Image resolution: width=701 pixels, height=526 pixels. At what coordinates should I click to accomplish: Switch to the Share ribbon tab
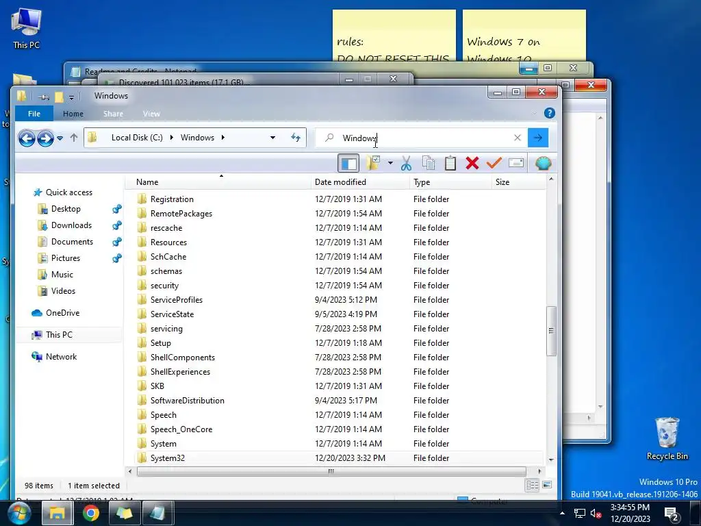113,114
